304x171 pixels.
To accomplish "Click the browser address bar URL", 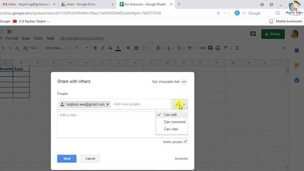I will [80, 13].
